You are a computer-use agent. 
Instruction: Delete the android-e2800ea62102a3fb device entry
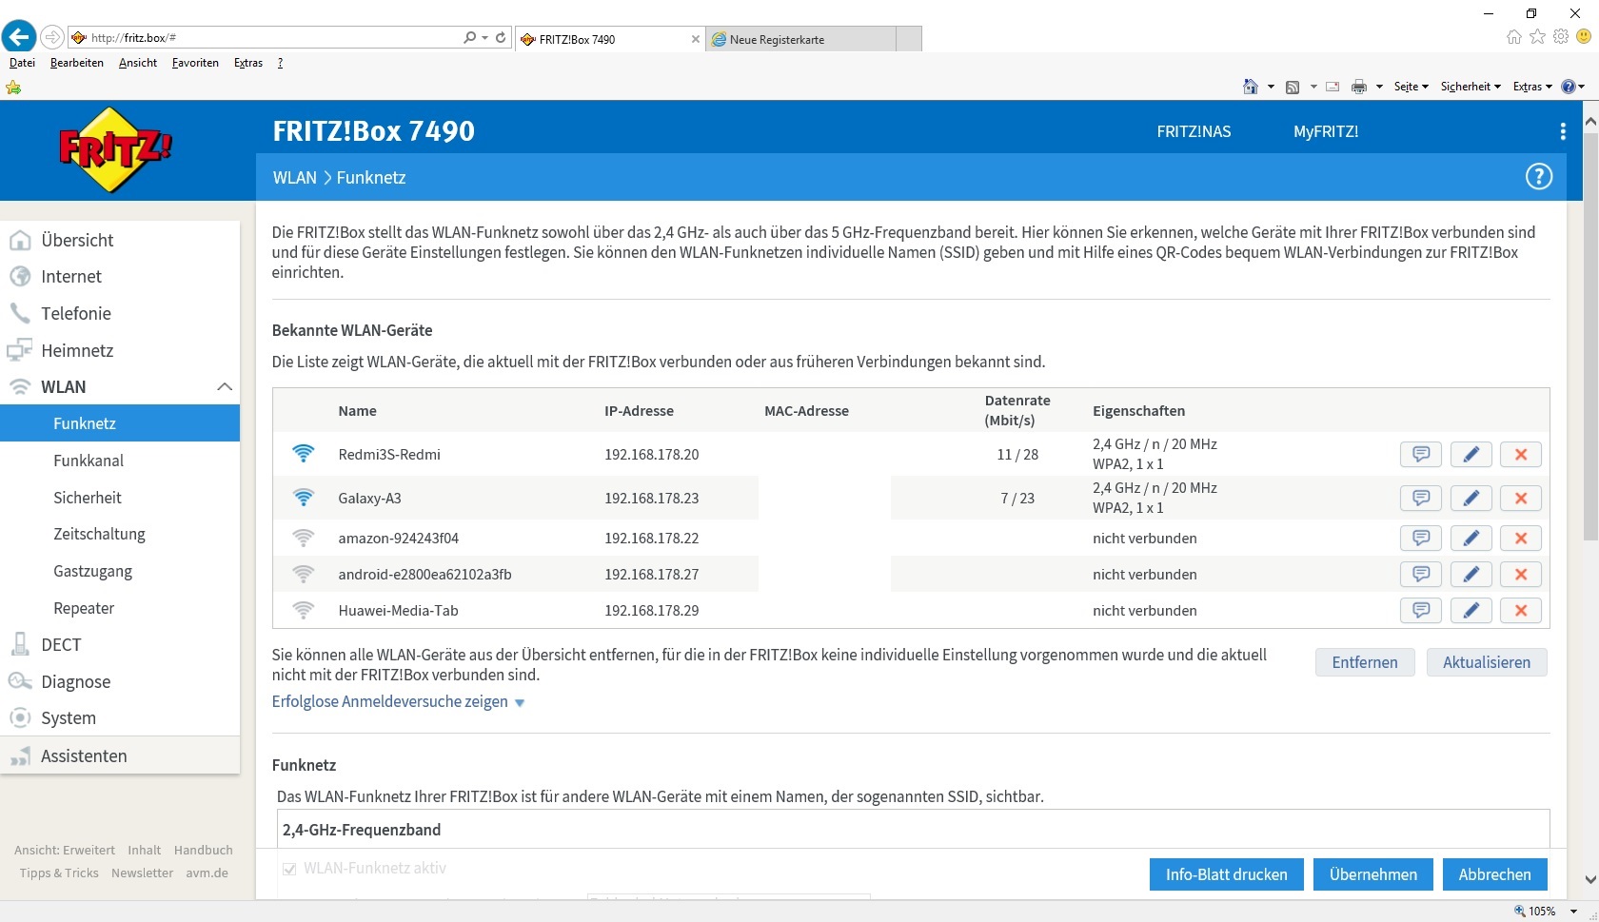pos(1521,575)
